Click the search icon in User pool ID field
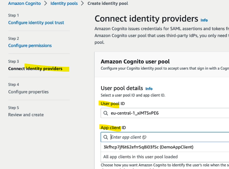 tap(105, 113)
